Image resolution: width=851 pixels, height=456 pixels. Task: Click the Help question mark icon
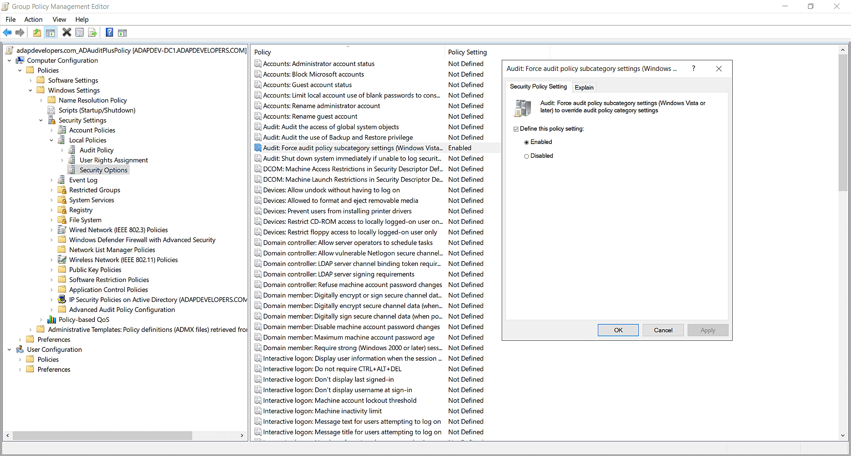(109, 32)
